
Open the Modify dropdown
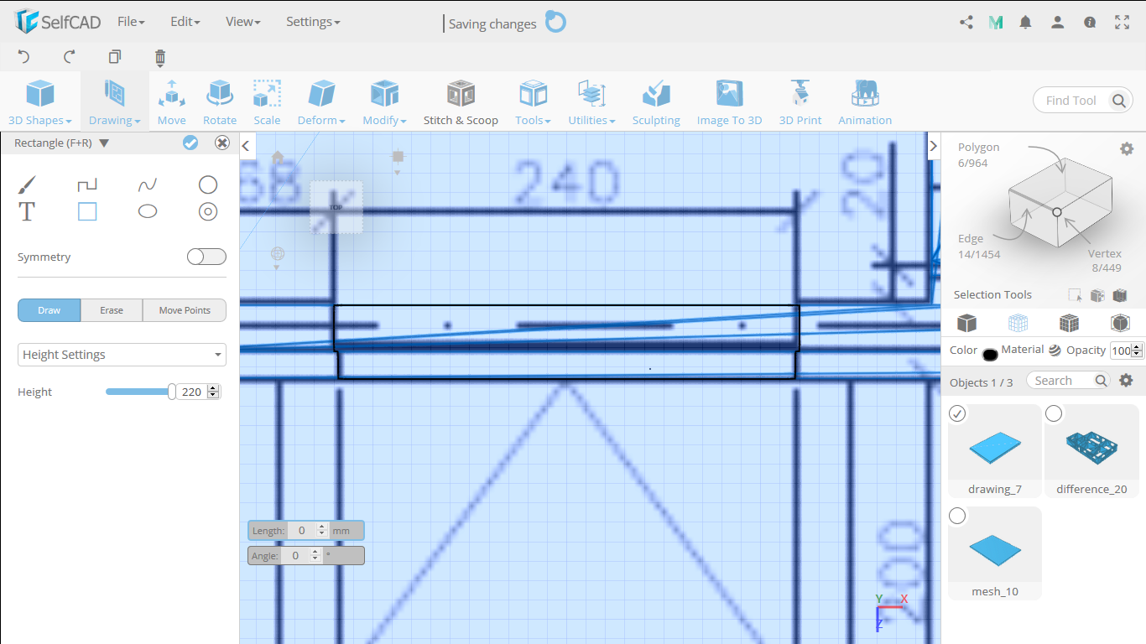pyautogui.click(x=384, y=102)
